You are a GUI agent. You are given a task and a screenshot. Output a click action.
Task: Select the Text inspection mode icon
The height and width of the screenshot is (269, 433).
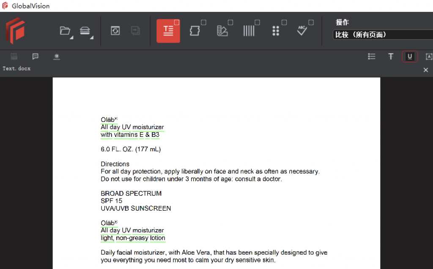point(168,31)
